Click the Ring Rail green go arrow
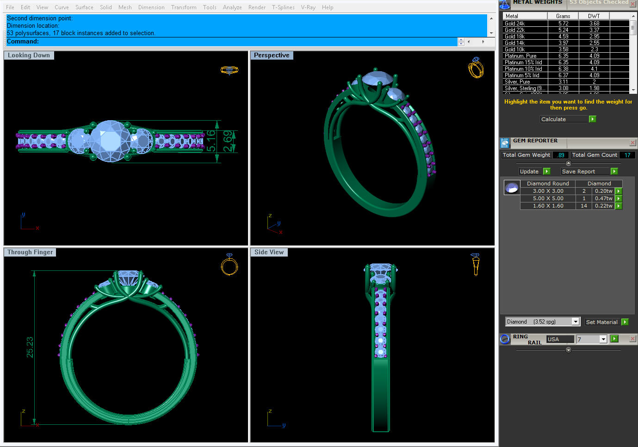The image size is (638, 447). pyautogui.click(x=614, y=339)
